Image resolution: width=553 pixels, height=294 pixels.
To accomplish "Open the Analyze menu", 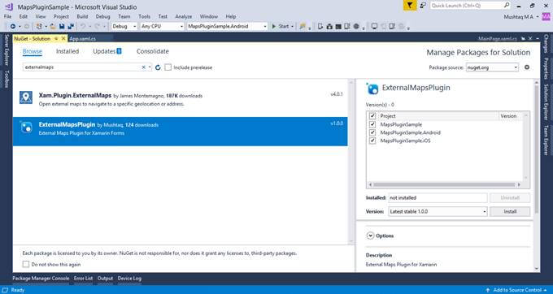I will [x=184, y=16].
